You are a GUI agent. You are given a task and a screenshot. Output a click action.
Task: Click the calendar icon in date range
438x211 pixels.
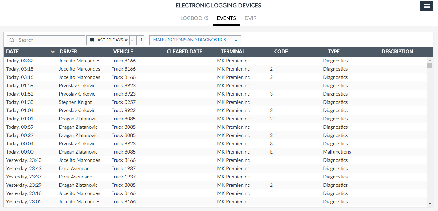(92, 40)
